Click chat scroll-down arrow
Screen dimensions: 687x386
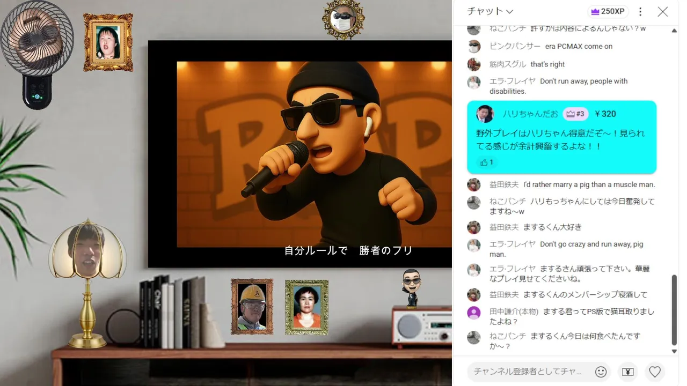675,351
